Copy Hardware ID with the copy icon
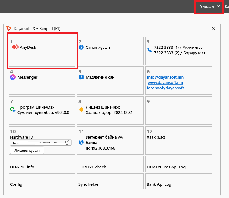 tap(67, 142)
